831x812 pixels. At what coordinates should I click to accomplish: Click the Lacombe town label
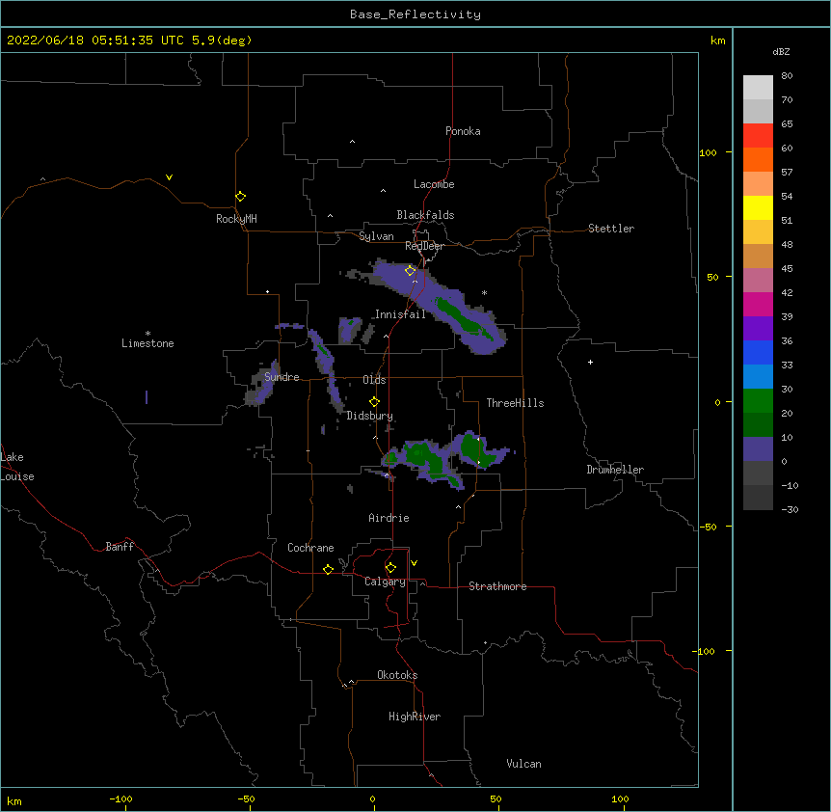434,184
